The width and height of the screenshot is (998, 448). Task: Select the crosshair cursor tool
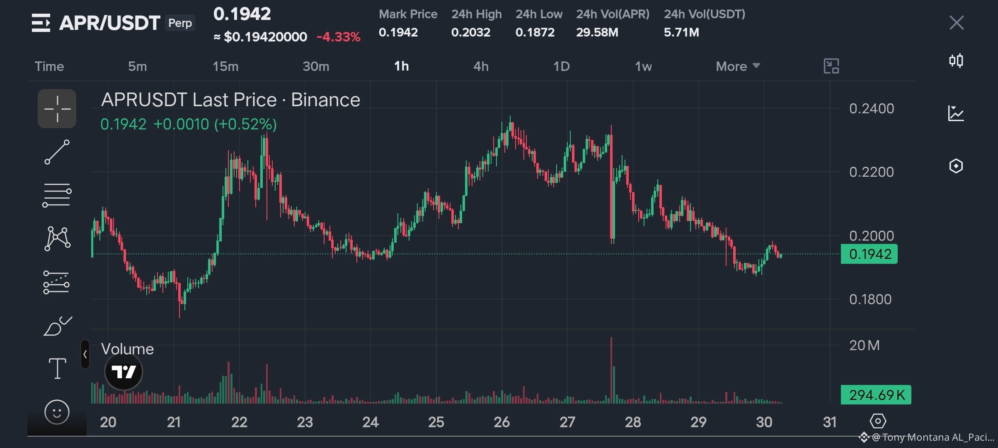[57, 109]
